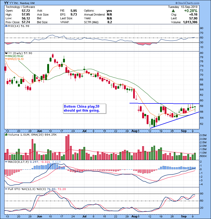Click the 'Sep' label on price axis
This screenshot has height=219, width=211.
pos(184,131)
